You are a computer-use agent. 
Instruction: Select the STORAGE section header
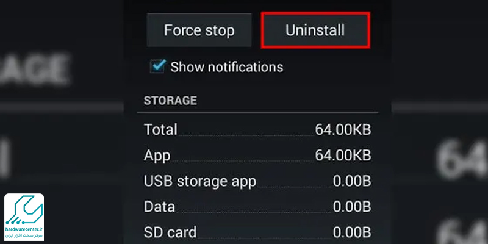click(x=170, y=101)
